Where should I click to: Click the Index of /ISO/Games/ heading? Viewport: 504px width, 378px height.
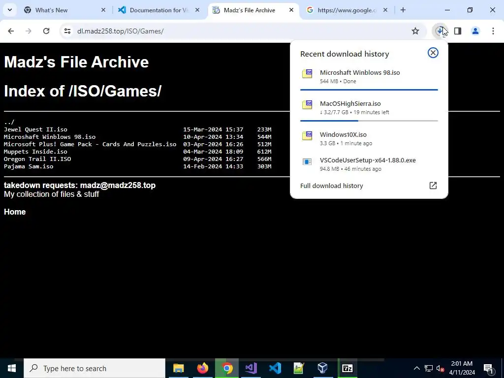83,91
